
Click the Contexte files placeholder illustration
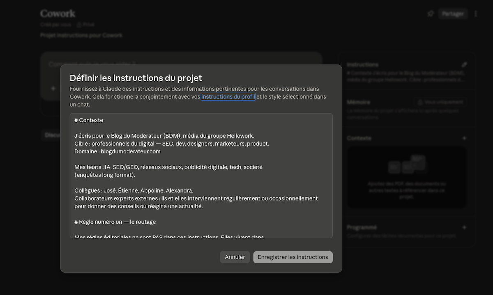407,165
